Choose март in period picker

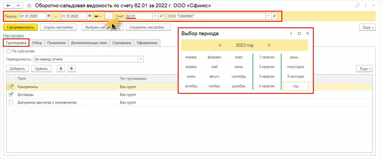pos(239,57)
